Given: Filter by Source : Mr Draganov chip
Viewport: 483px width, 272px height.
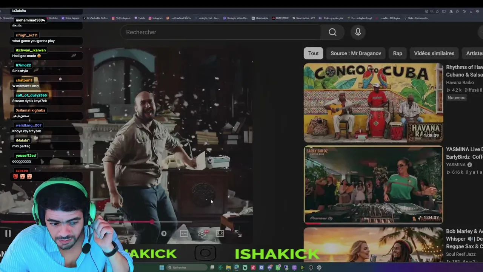Looking at the screenshot, I should [x=355, y=53].
